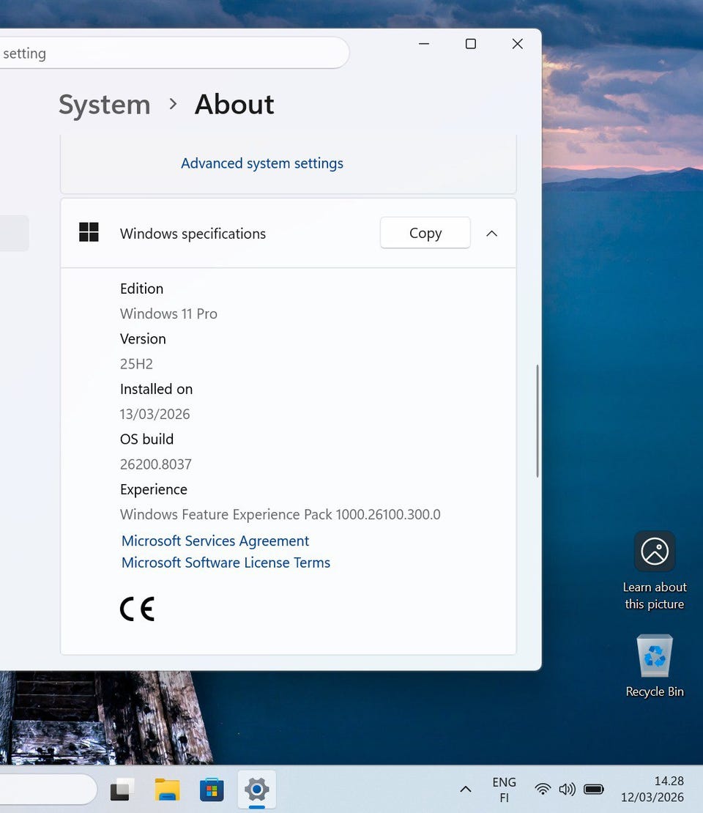Select Learn about this picture icon
The width and height of the screenshot is (703, 813).
[x=654, y=571]
